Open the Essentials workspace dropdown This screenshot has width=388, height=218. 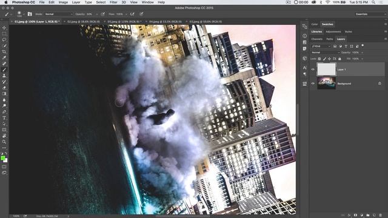(370, 14)
